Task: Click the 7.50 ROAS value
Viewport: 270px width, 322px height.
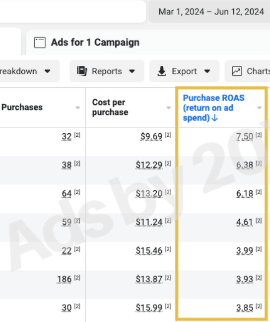Action: click(x=245, y=136)
